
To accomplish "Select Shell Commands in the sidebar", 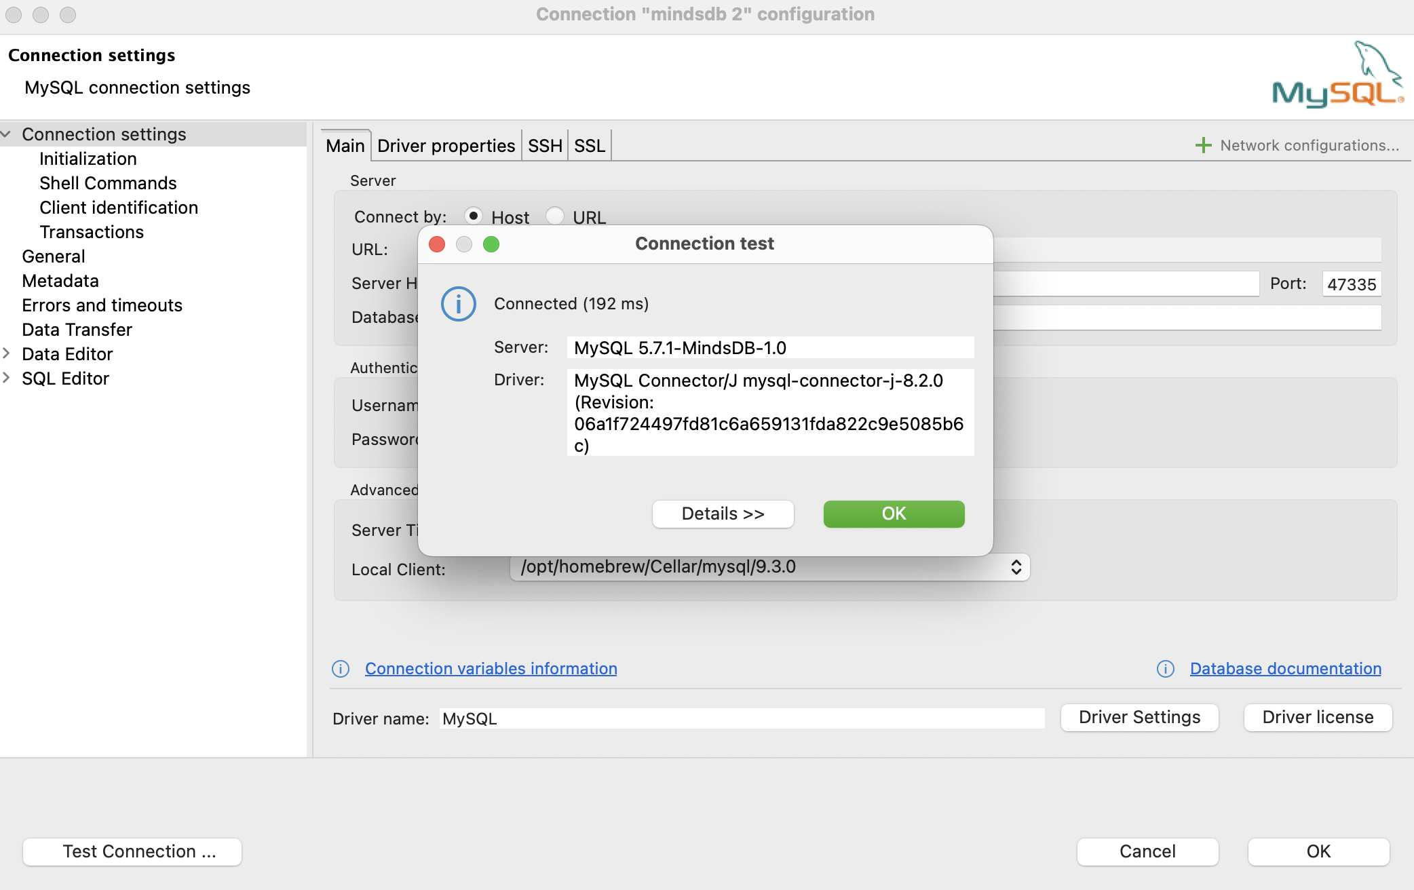I will pyautogui.click(x=108, y=183).
